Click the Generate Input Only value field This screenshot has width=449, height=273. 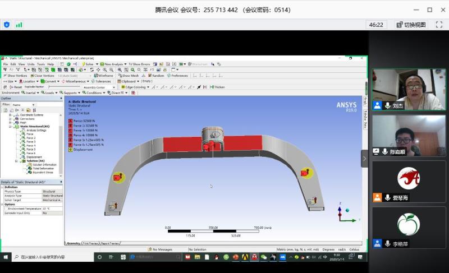click(52, 213)
